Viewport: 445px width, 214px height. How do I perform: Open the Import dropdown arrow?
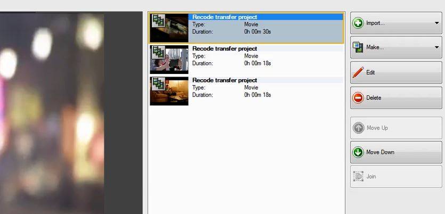(437, 23)
